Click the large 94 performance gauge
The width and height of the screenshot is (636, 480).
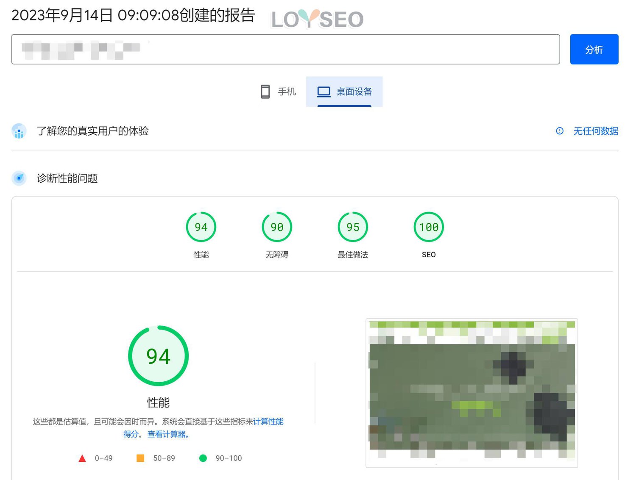158,356
